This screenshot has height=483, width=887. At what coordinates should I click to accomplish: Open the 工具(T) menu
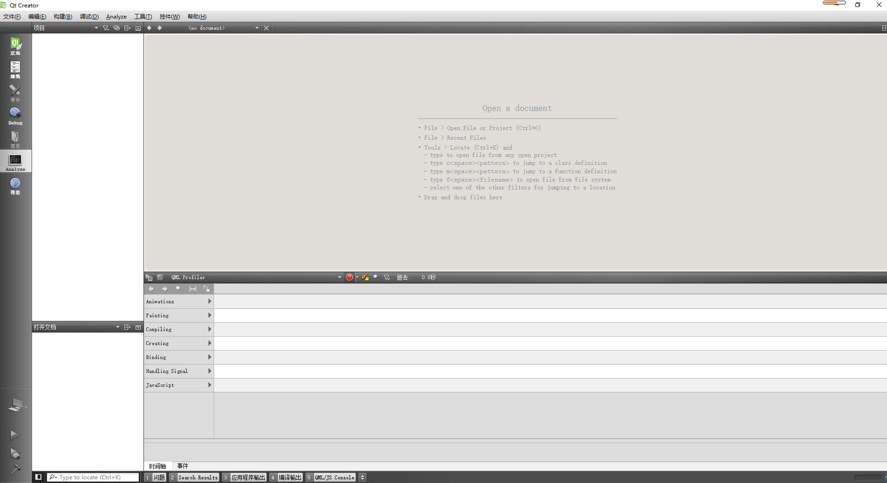[x=143, y=17]
